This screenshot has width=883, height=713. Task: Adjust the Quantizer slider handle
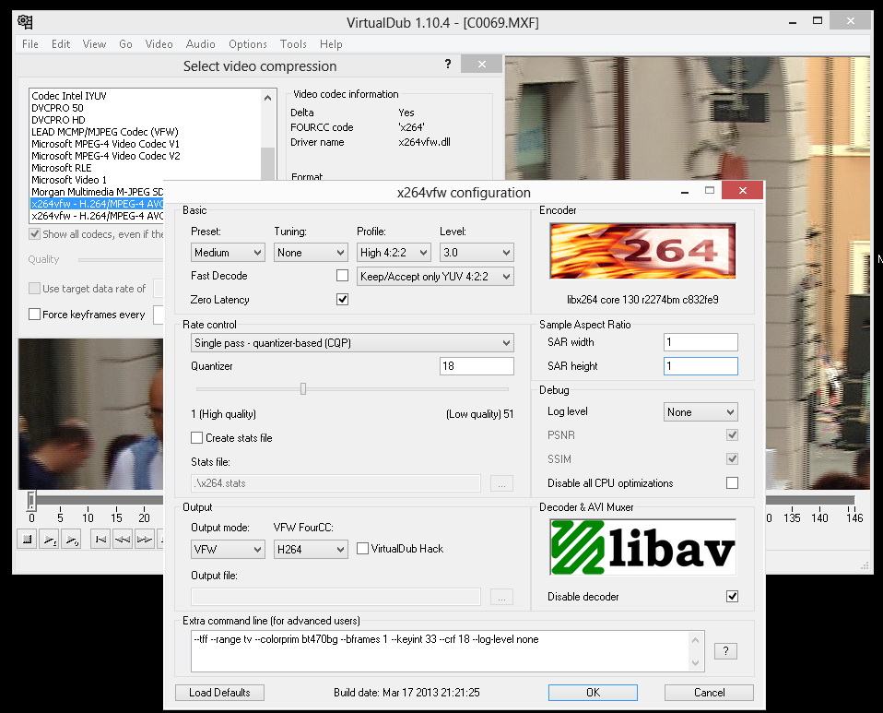(303, 389)
